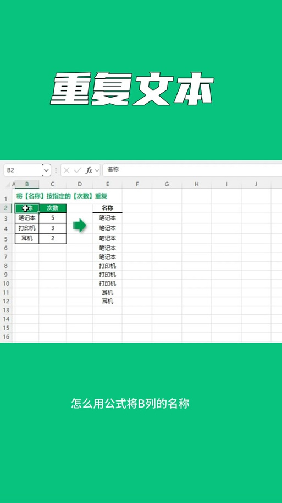This screenshot has width=282, height=503.
Task: Open the Name Box dropdown arrow
Action: [47, 170]
